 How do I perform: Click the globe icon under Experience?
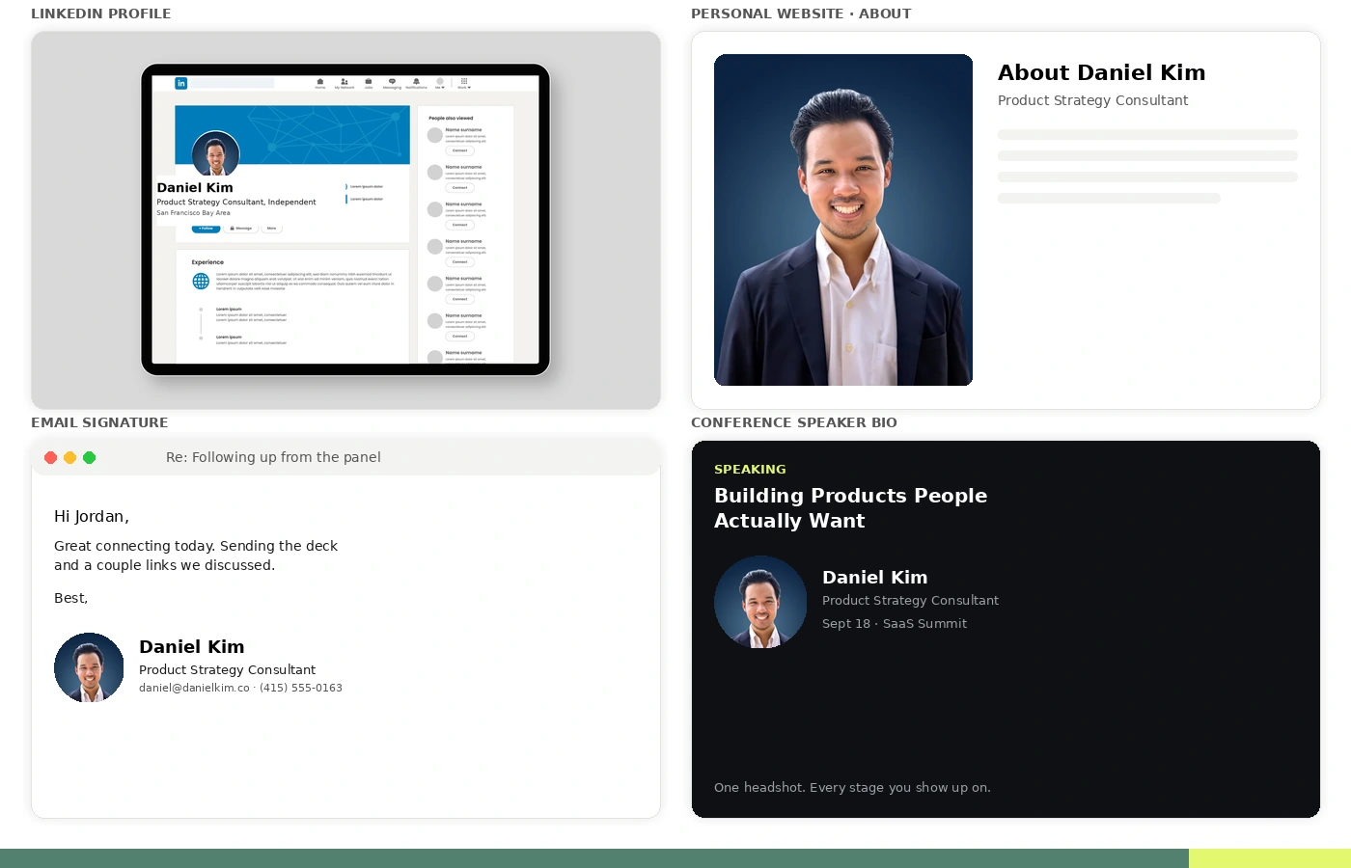(201, 281)
